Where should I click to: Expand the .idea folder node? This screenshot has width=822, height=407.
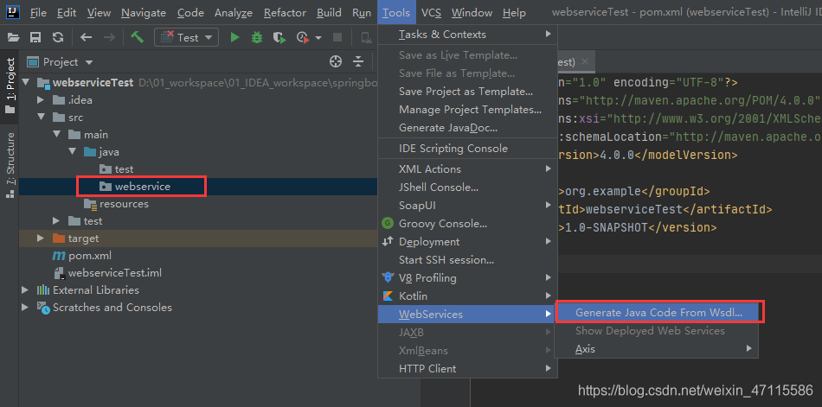[41, 100]
